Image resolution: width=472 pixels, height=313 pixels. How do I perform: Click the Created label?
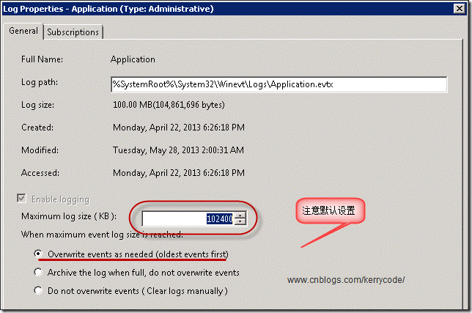coord(37,128)
